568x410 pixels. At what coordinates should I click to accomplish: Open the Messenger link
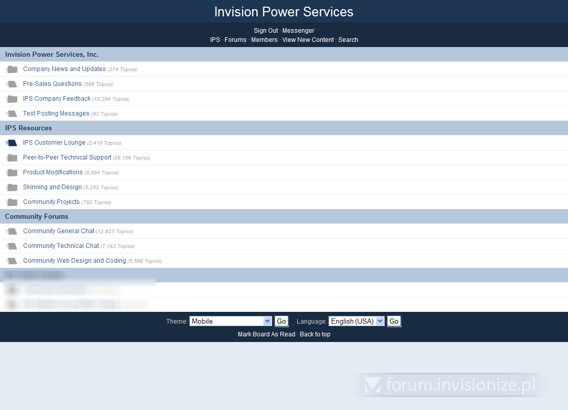(298, 31)
